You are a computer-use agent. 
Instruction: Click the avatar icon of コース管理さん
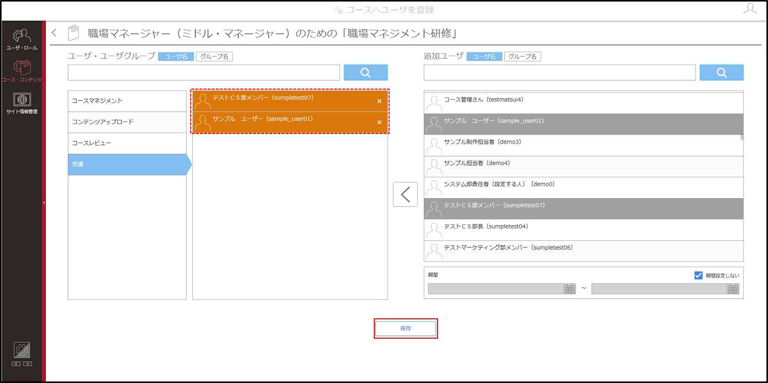tap(433, 103)
